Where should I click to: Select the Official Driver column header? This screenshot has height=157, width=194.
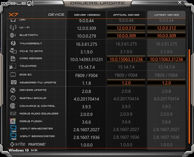126,15
